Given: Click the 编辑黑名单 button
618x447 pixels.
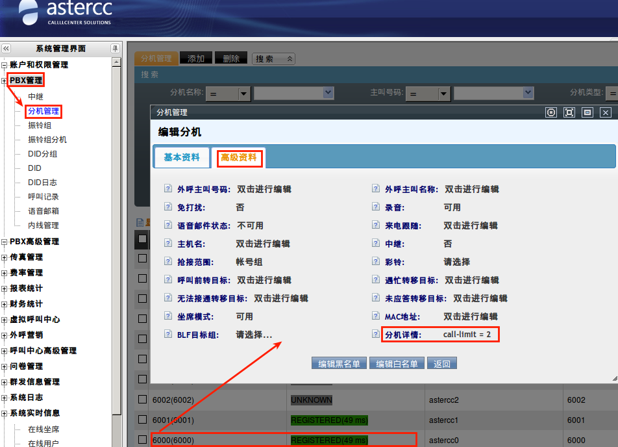Looking at the screenshot, I should click(339, 364).
